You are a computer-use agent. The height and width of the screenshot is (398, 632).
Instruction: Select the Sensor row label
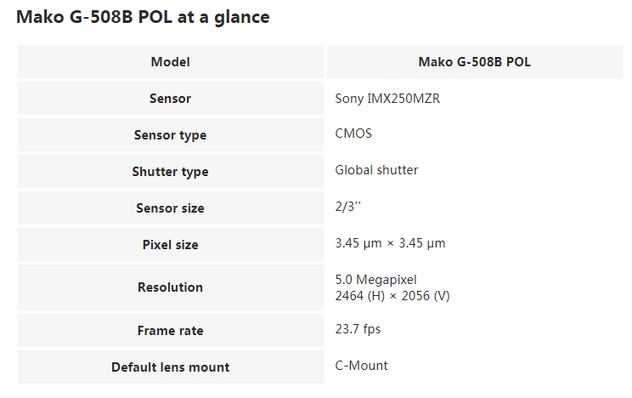[171, 99]
